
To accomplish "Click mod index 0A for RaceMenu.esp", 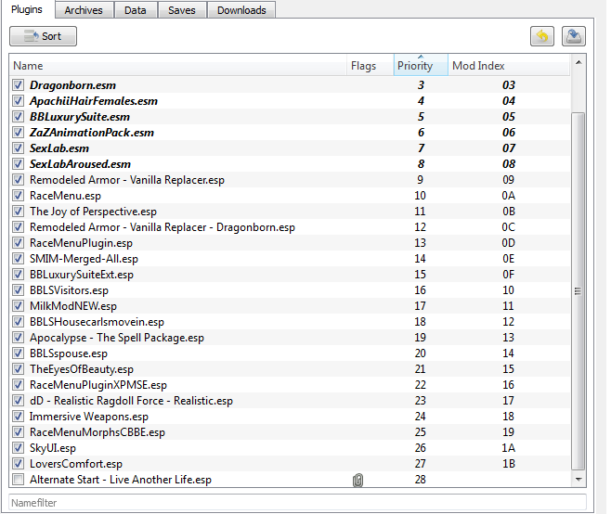I will (x=509, y=196).
